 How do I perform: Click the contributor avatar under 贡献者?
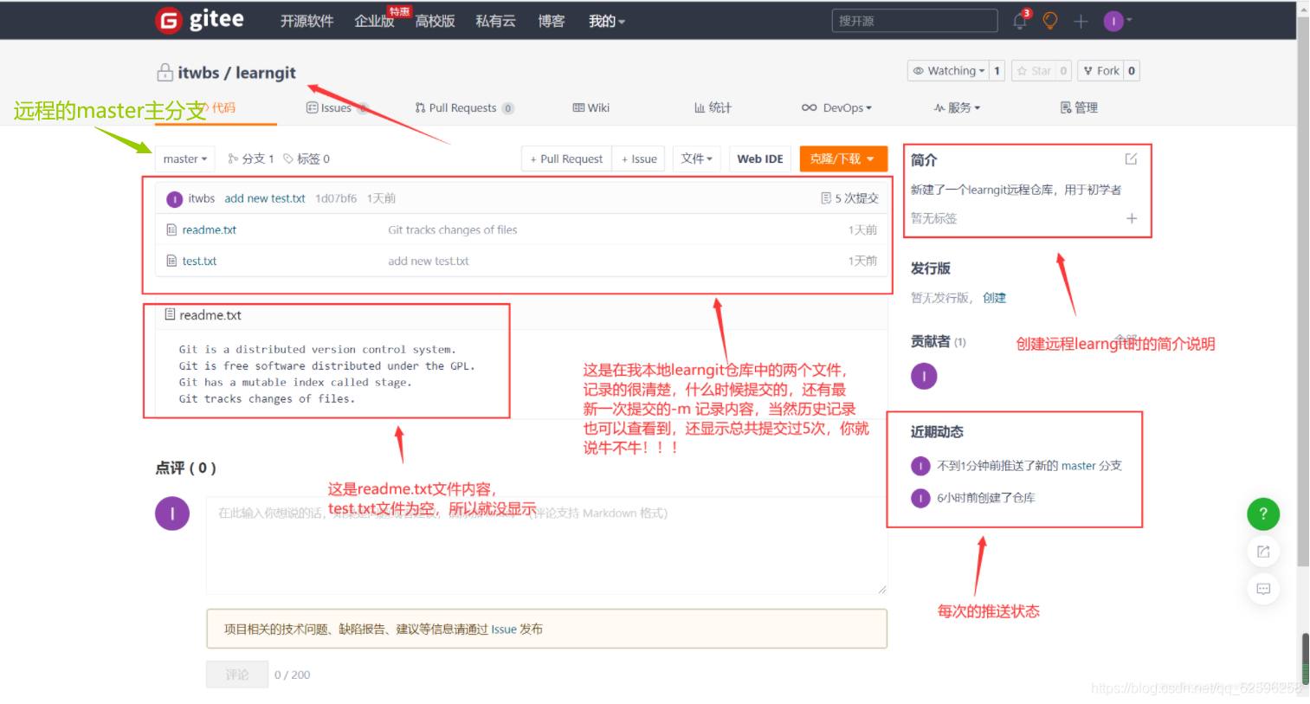[x=924, y=376]
